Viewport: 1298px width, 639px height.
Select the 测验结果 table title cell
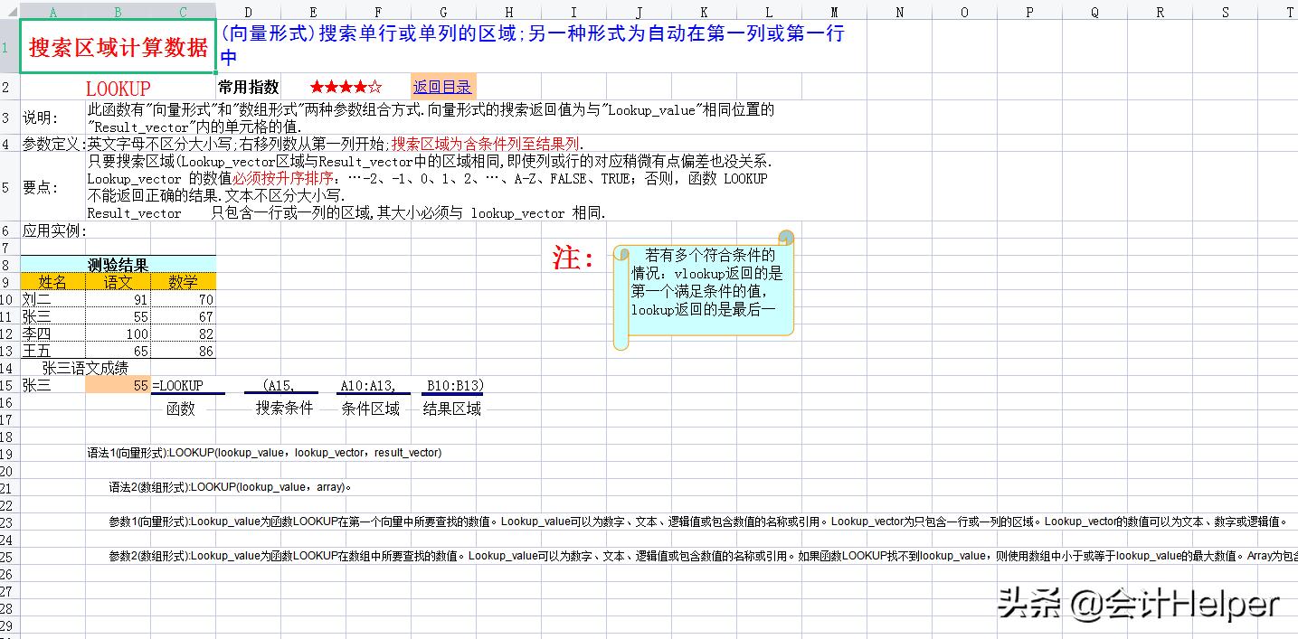(x=117, y=264)
